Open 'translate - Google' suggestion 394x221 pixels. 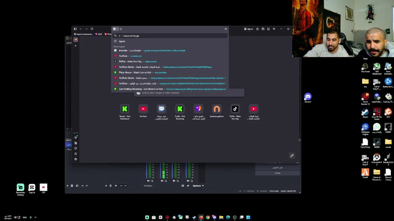(170, 50)
